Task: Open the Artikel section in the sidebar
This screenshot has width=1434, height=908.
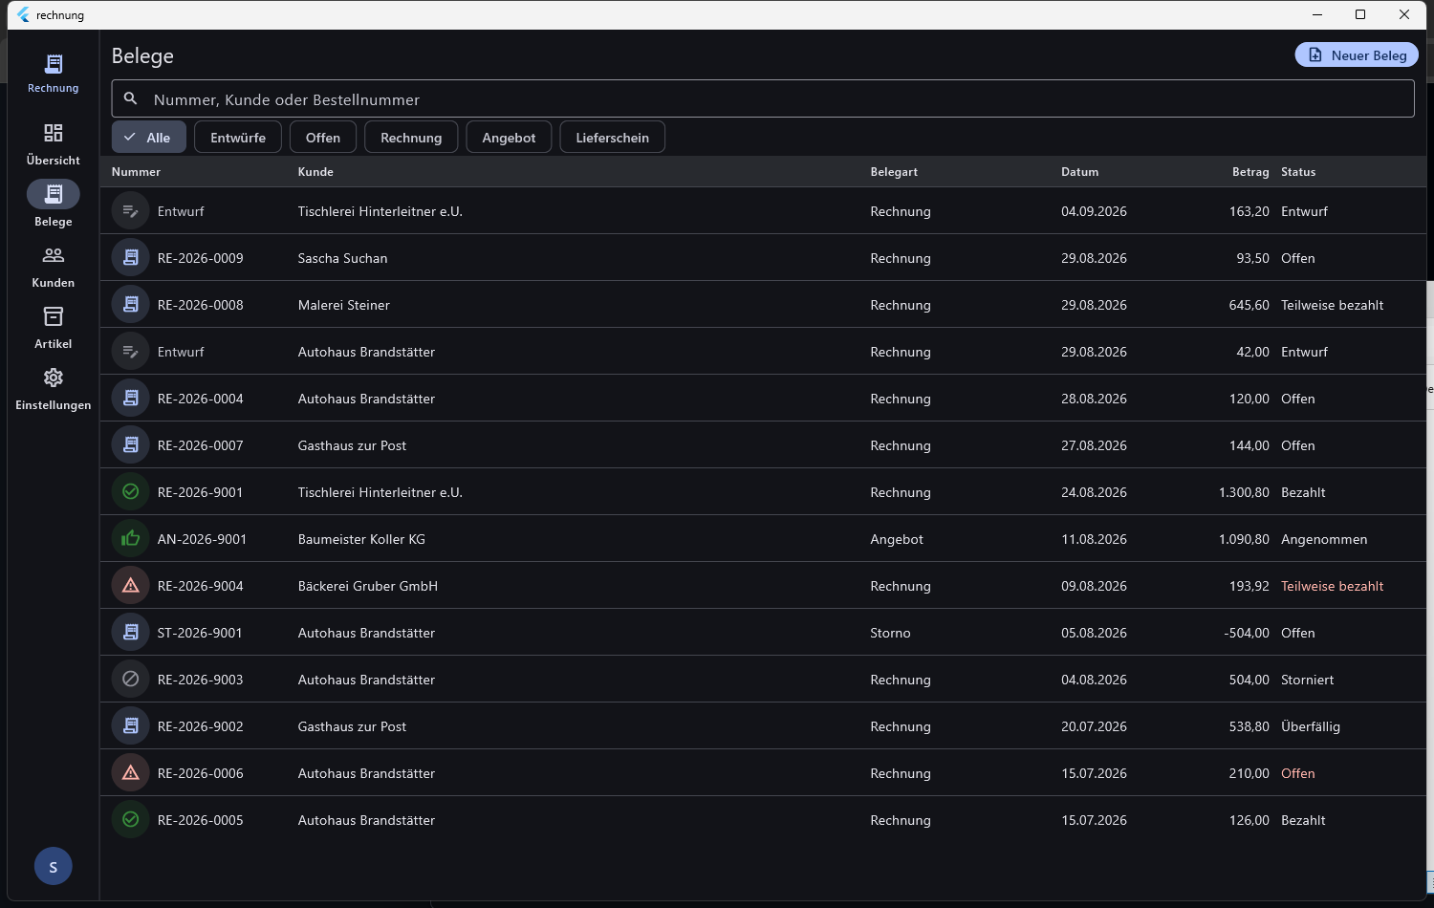Action: coord(54,328)
